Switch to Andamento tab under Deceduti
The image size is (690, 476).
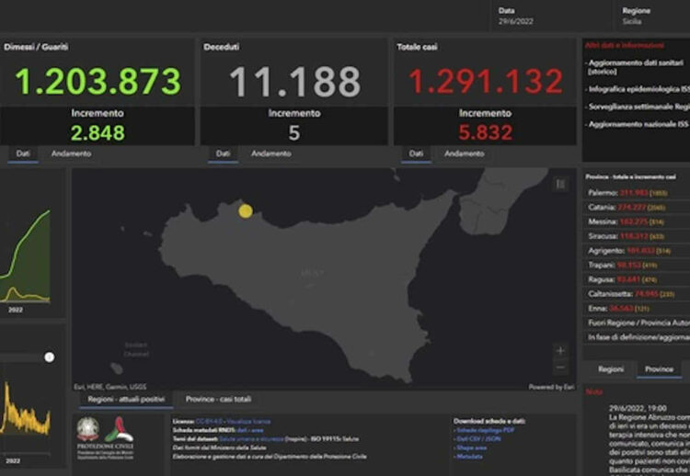pyautogui.click(x=271, y=153)
